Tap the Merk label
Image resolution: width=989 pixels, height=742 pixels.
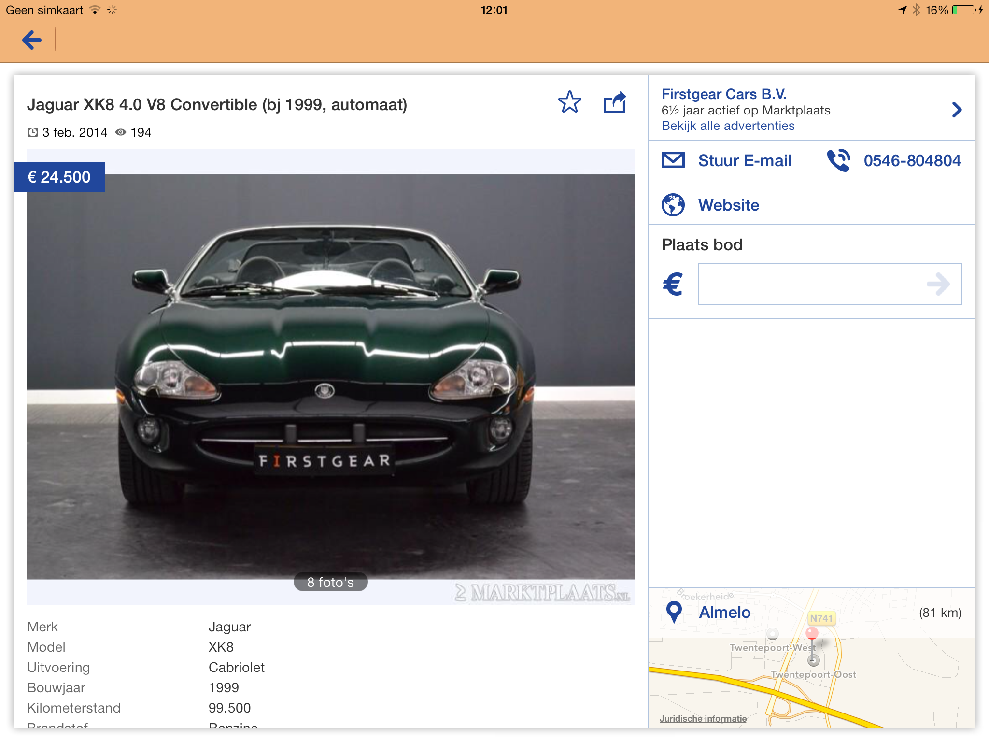(42, 627)
